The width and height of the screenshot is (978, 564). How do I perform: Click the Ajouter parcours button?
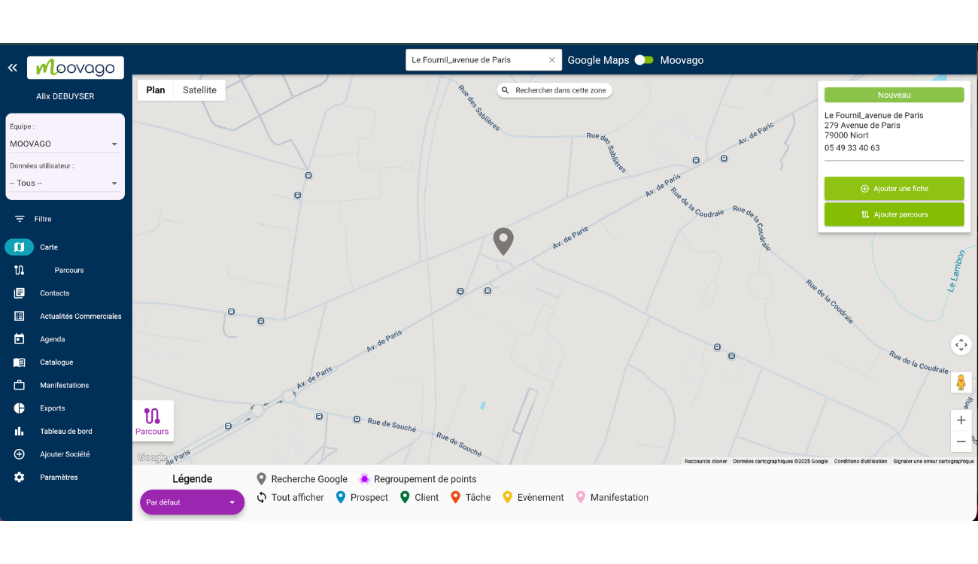(894, 214)
